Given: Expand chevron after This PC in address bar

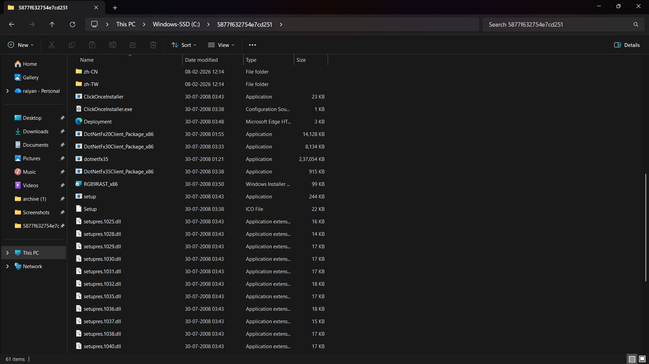Looking at the screenshot, I should (x=144, y=24).
